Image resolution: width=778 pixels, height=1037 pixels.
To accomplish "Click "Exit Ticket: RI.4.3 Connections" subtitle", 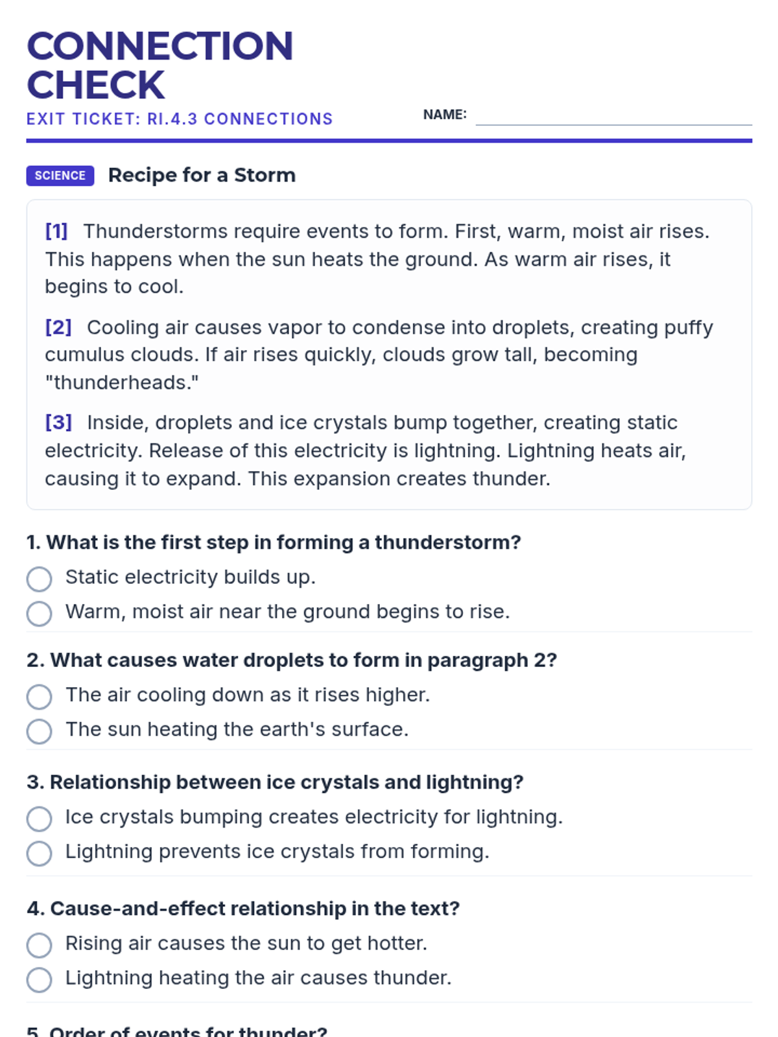I will pos(180,119).
